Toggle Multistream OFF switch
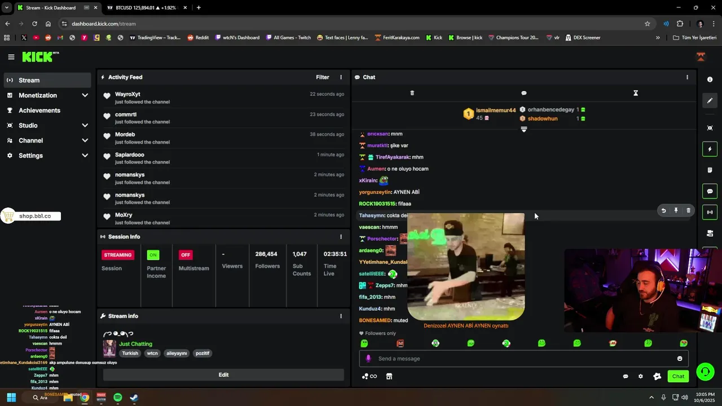The image size is (722, 406). tap(185, 255)
